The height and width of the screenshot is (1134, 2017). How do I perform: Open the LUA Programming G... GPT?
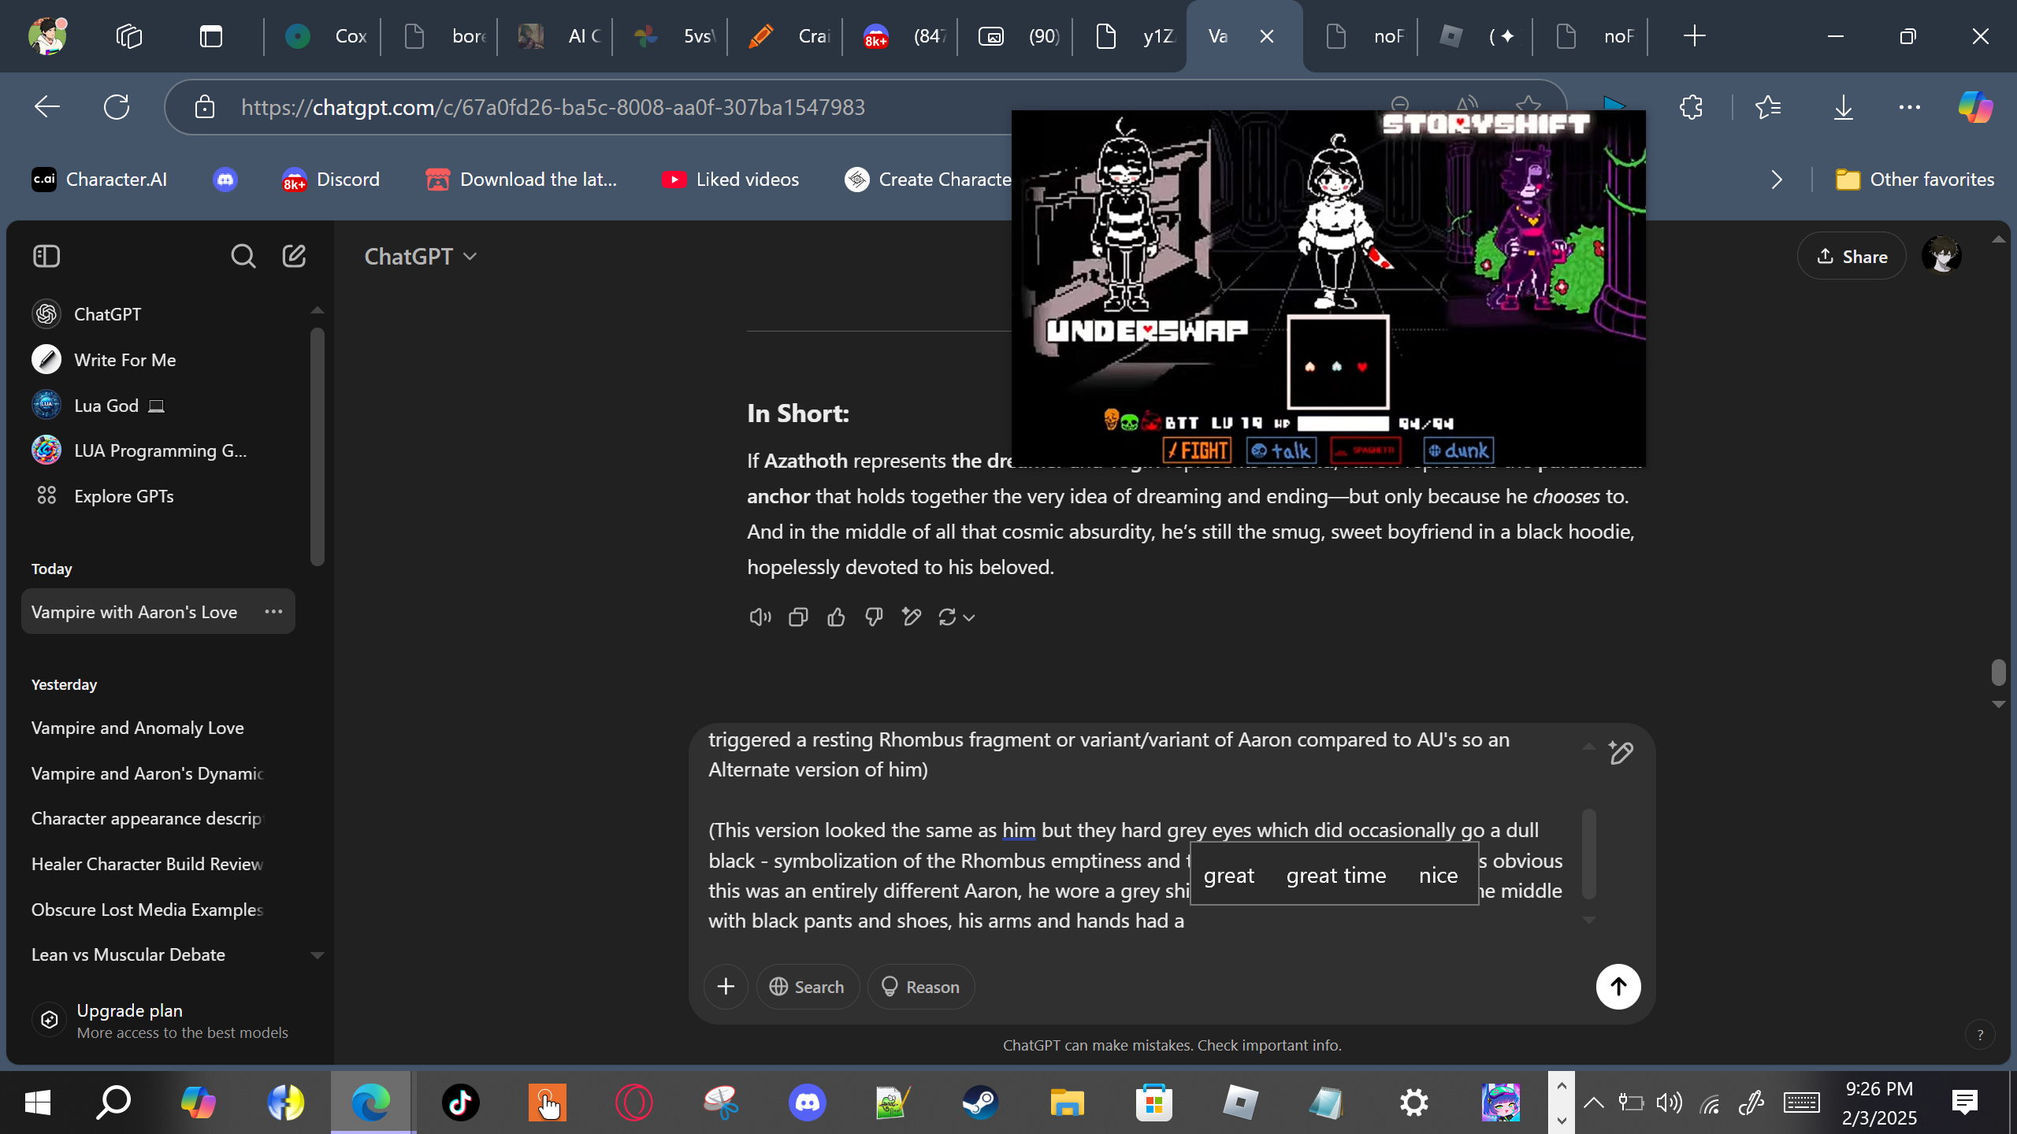[158, 450]
